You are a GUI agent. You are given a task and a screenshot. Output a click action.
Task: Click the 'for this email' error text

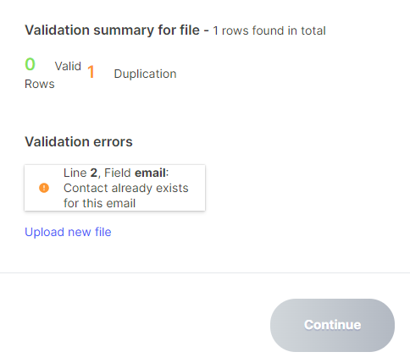click(x=99, y=203)
